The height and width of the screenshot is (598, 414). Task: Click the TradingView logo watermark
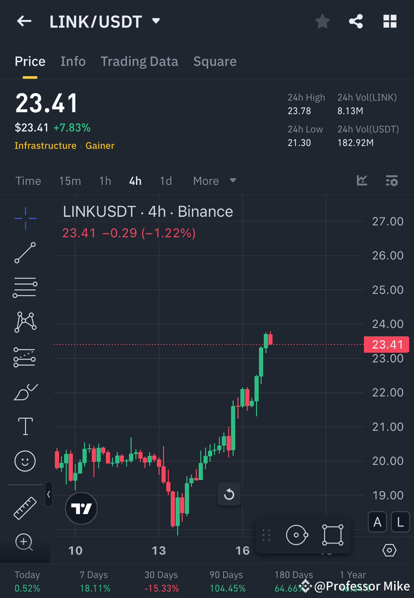tap(81, 508)
